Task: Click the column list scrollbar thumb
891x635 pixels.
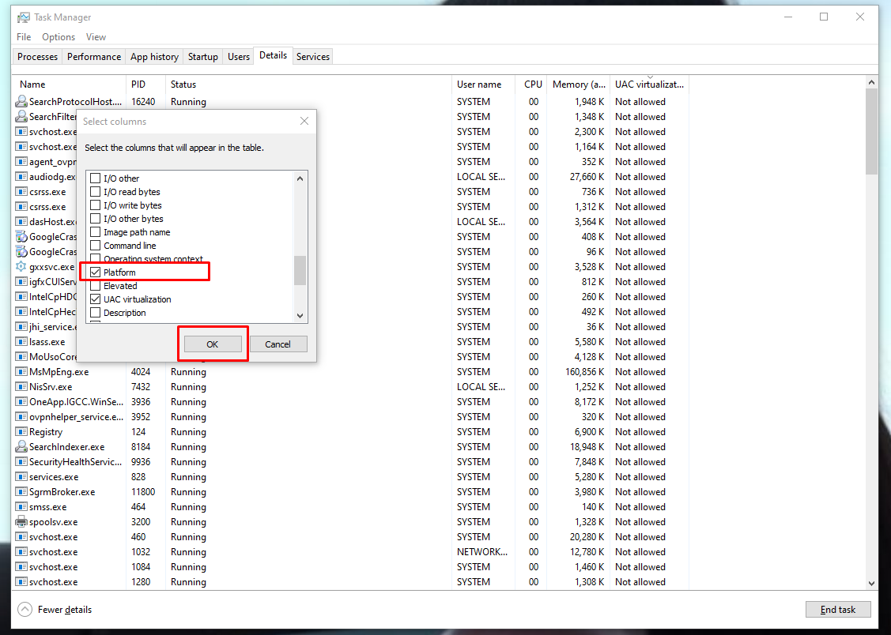Action: tap(300, 271)
